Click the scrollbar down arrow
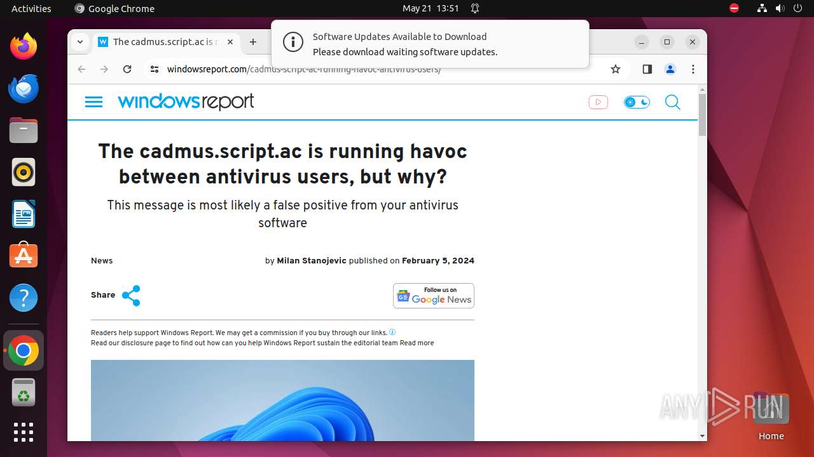The image size is (814, 457). tap(702, 436)
